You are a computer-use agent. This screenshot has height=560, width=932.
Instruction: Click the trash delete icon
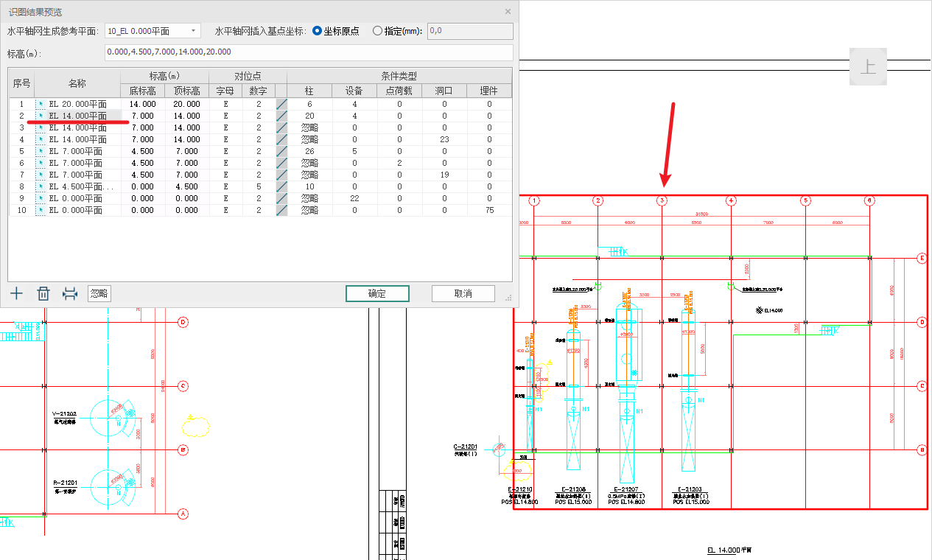43,294
